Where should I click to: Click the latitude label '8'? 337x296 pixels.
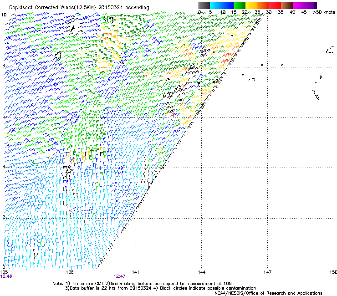pyautogui.click(x=4, y=66)
